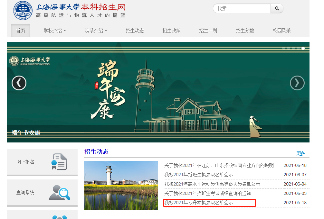The image size is (324, 219).
Task: Open 专升本拟录取名单公示 news link
Action: click(x=199, y=203)
